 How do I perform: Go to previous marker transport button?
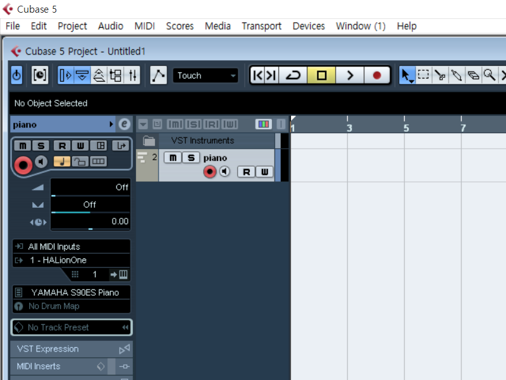coord(258,75)
